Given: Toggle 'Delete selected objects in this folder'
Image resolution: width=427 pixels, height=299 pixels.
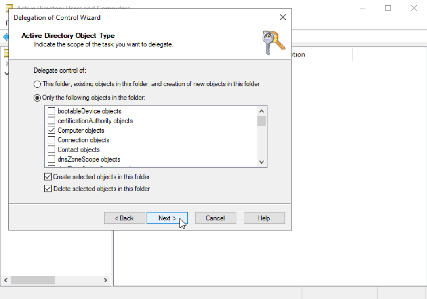Looking at the screenshot, I should coord(48,189).
